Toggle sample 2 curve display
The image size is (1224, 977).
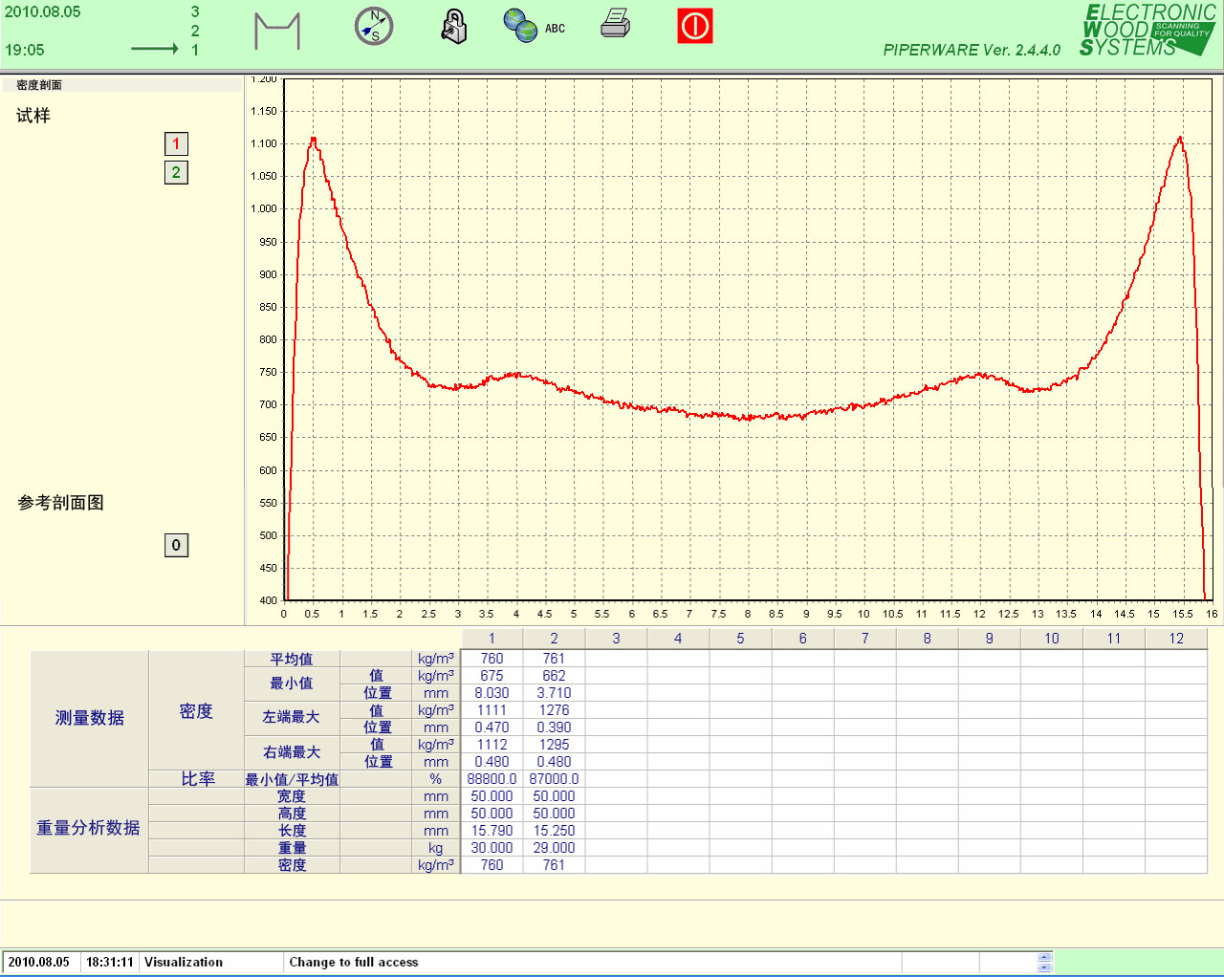[x=176, y=173]
